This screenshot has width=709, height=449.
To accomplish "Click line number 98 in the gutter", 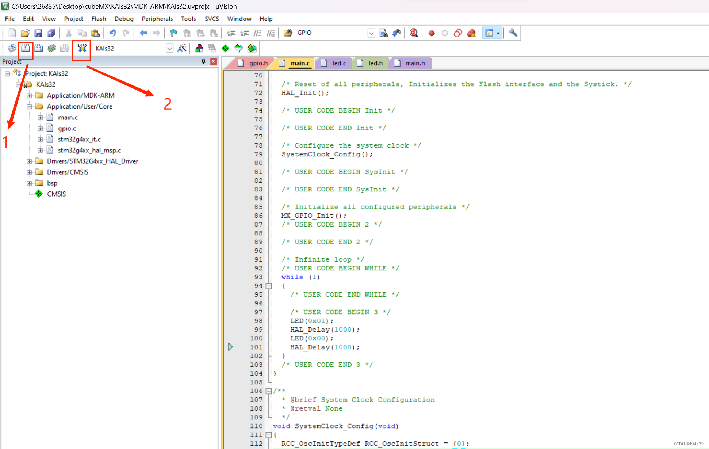I will click(258, 321).
